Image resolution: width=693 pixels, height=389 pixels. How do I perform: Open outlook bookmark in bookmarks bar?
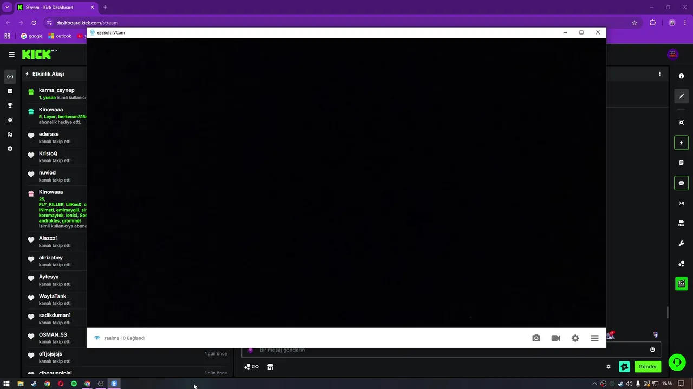coord(60,36)
